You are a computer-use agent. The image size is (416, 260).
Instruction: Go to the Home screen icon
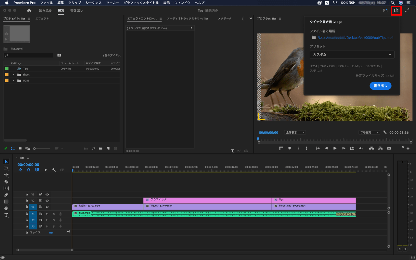(x=29, y=10)
